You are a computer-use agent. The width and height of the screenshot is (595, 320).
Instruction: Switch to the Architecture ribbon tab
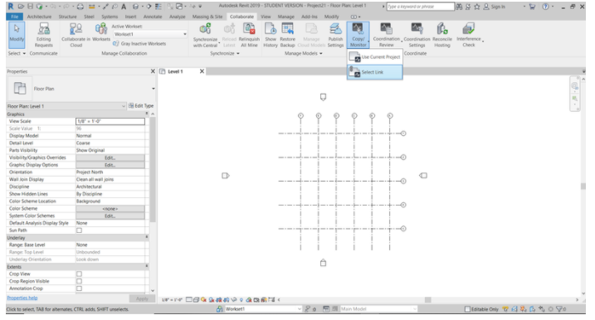pyautogui.click(x=39, y=17)
